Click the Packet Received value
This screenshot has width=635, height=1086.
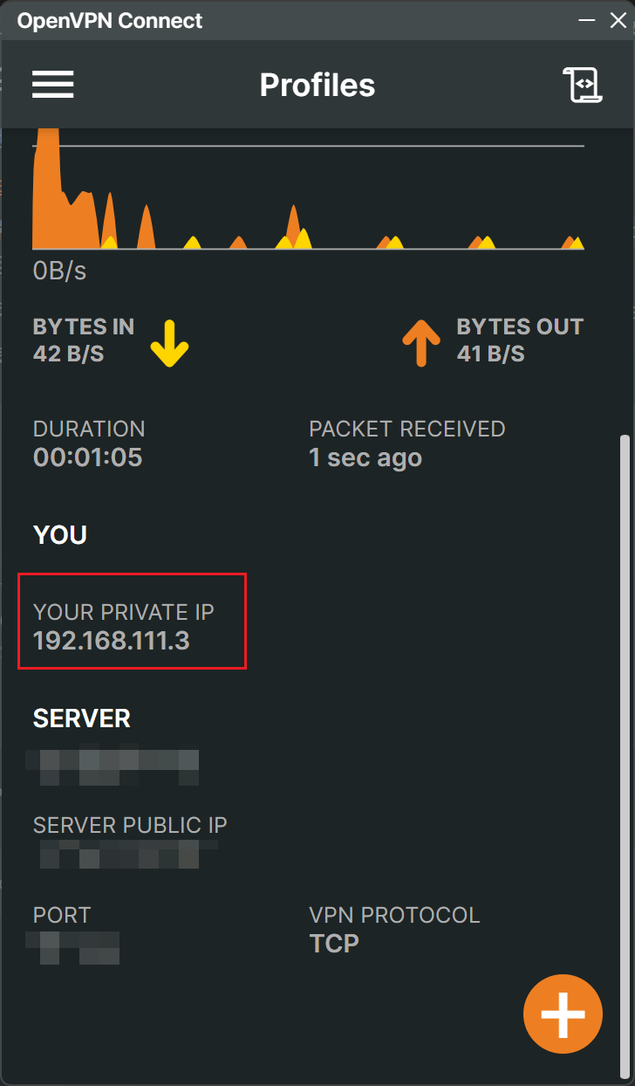click(365, 457)
